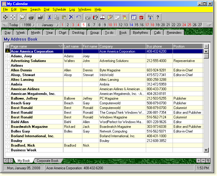Click the vertical scrollbar thumb
Image resolution: width=217 pixels, height=176 pixels.
(206, 56)
